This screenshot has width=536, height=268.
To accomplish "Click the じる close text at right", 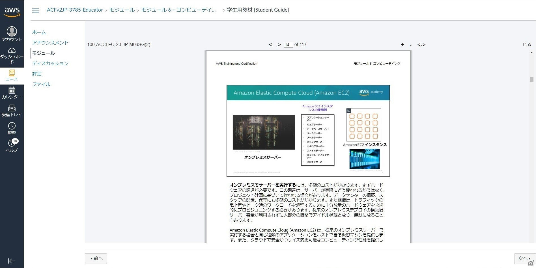I will tap(527, 45).
